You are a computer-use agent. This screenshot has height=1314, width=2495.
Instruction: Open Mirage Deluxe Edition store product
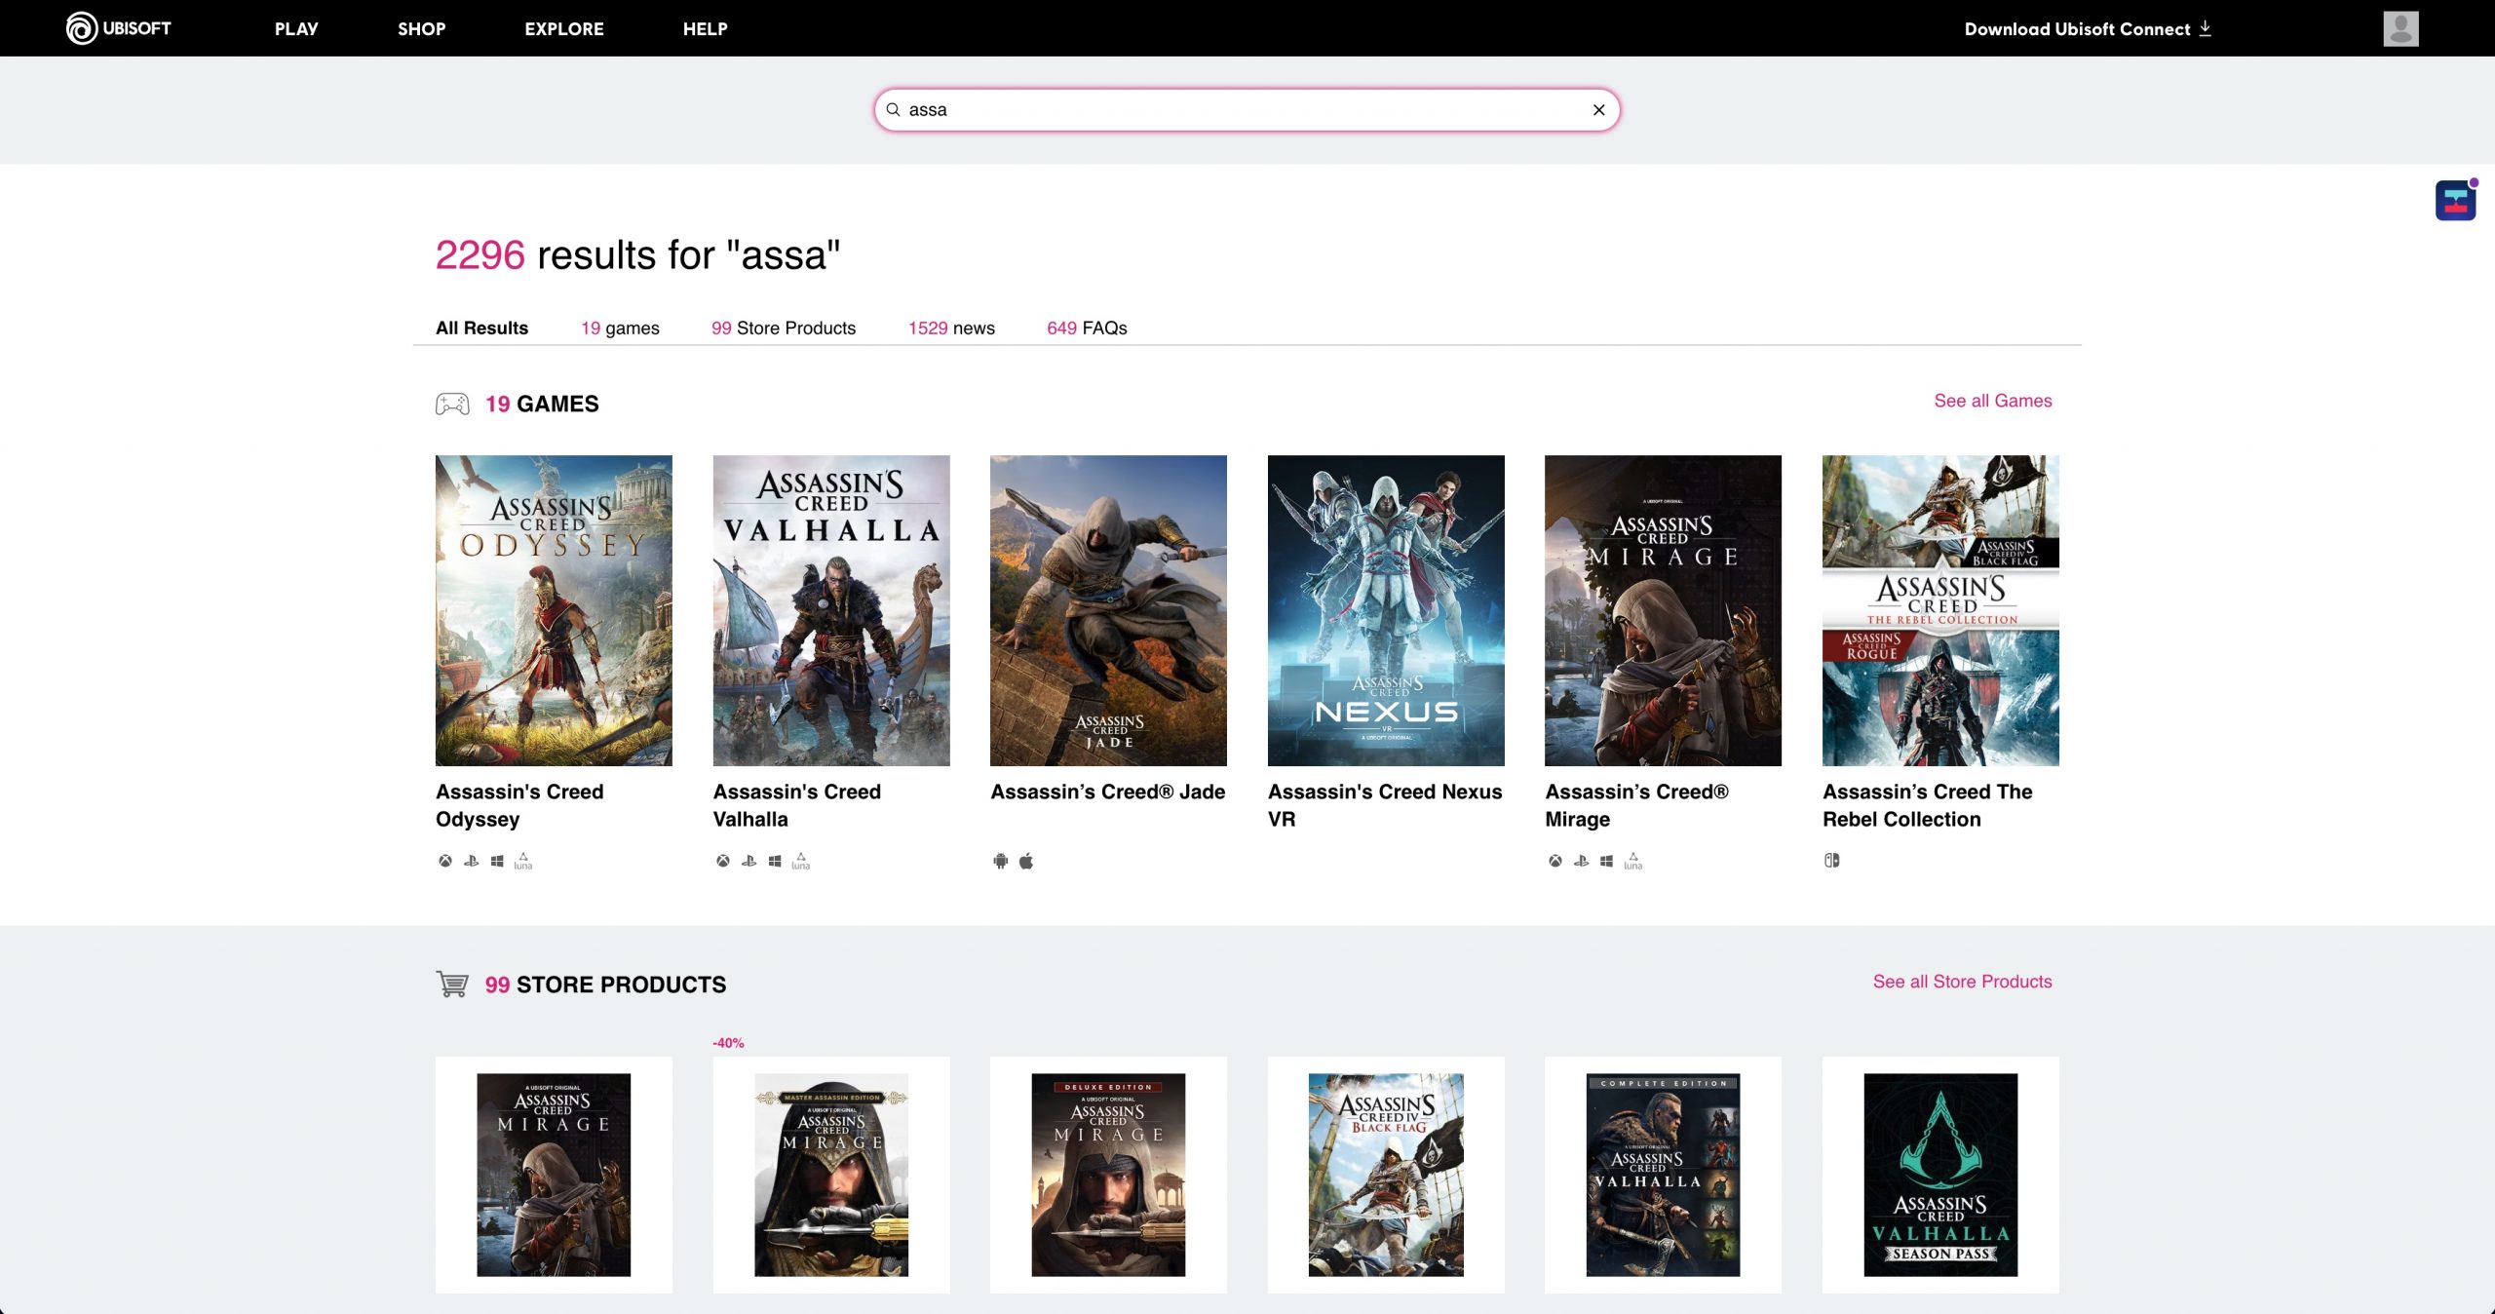[1108, 1175]
